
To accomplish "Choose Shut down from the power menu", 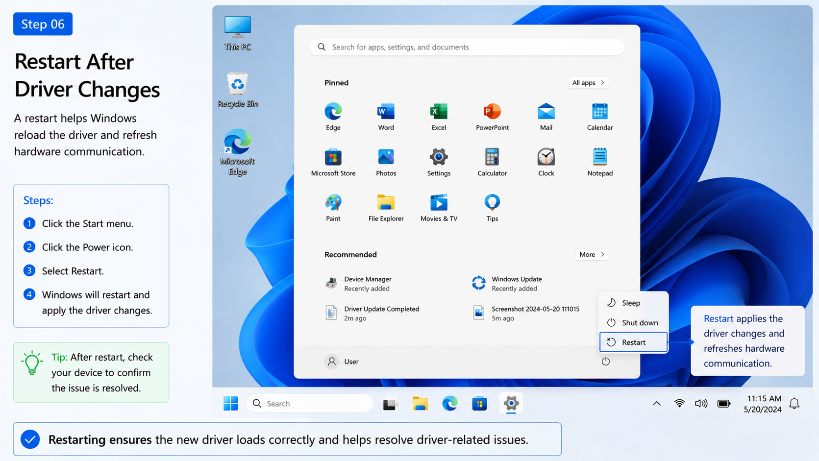I will [x=633, y=322].
